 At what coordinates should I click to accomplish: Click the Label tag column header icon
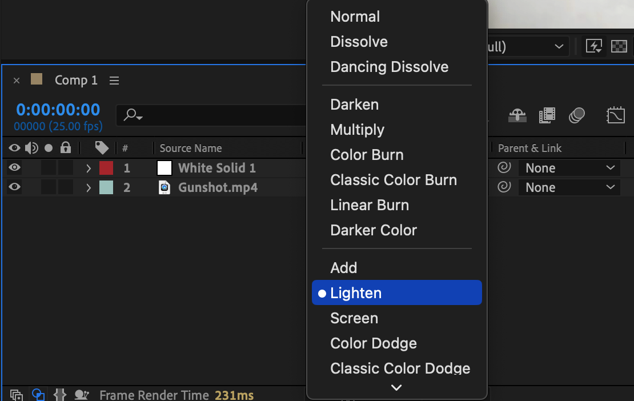[x=102, y=148]
